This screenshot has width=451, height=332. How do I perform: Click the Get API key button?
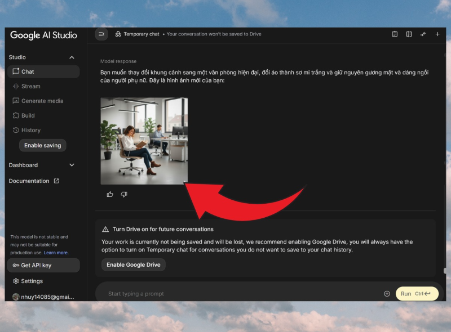43,266
